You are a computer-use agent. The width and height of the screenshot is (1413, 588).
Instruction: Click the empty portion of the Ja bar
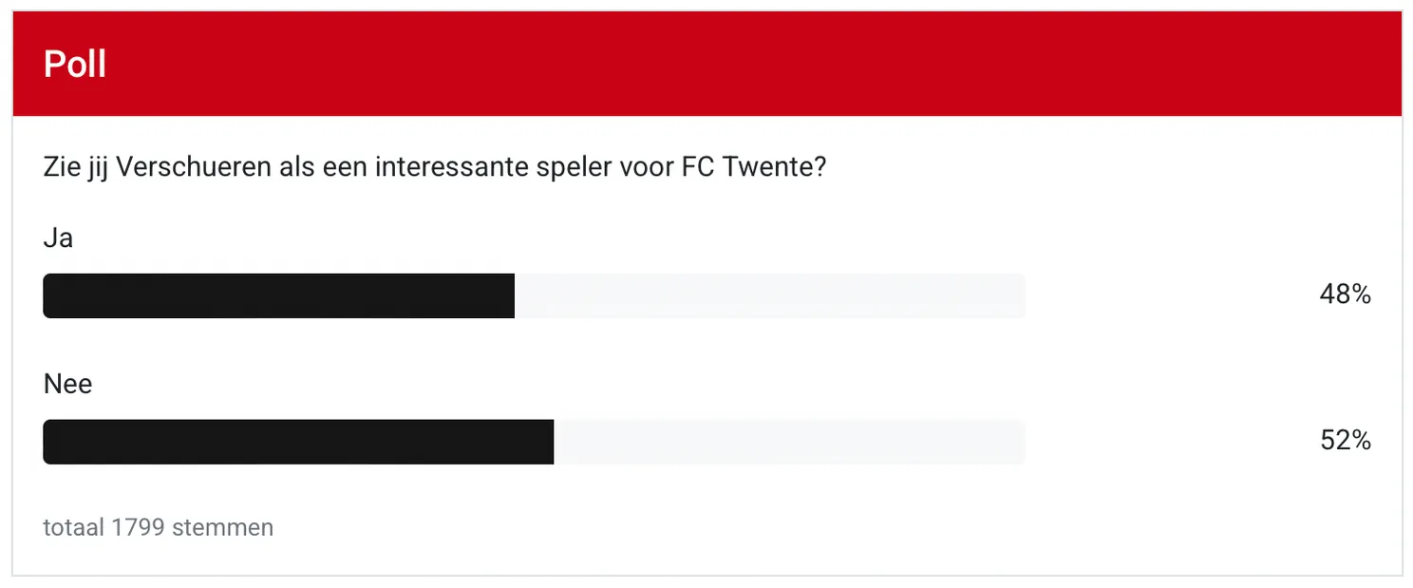tap(769, 294)
